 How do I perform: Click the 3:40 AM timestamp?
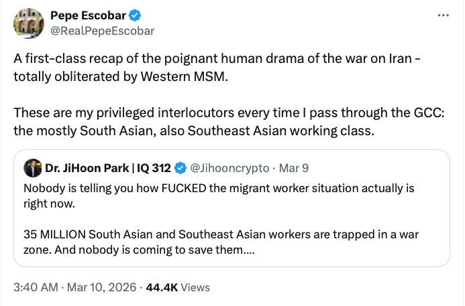tap(35, 287)
